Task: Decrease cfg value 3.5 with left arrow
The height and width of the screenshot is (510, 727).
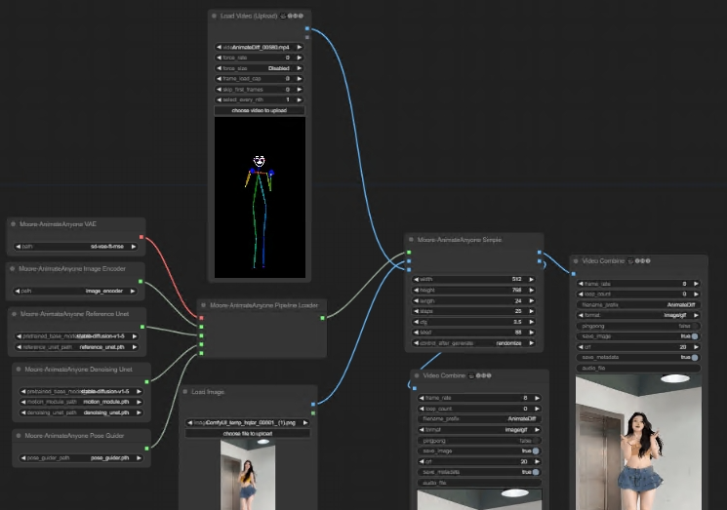Action: coord(416,322)
